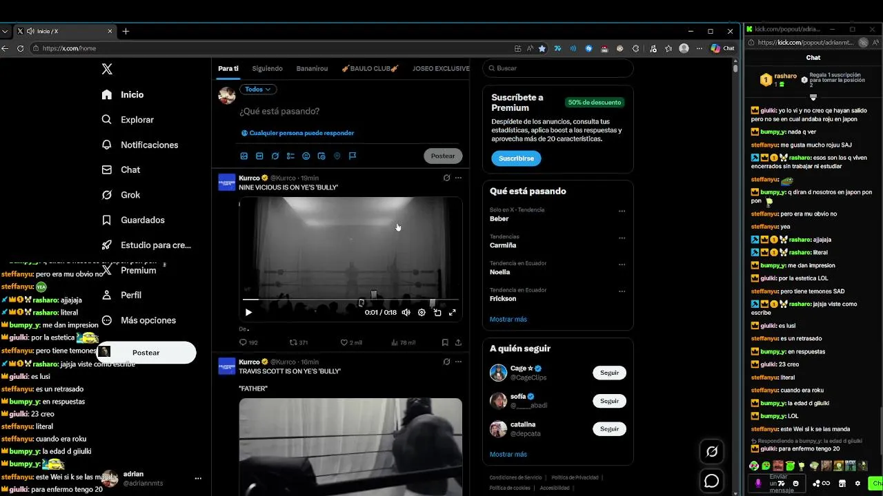Open adrian account menu dots
This screenshot has height=496, width=883.
[x=198, y=478]
